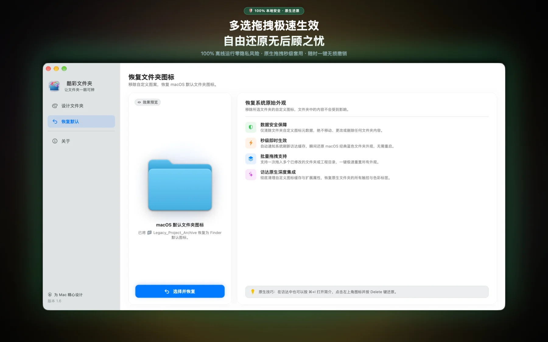Viewport: 548px width, 342px height.
Task: Click the 移除自定义图案 description under the heading
Action: pyautogui.click(x=173, y=85)
